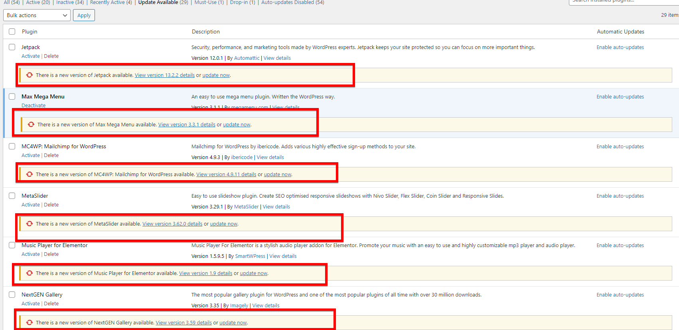Click the update icon in MC4WP notice
The image size is (679, 330).
[x=30, y=174]
